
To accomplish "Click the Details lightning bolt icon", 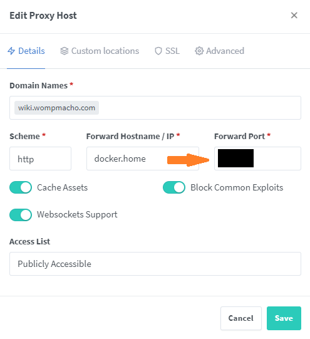I will tap(11, 51).
